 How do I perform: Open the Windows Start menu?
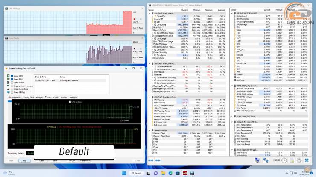click(x=124, y=173)
